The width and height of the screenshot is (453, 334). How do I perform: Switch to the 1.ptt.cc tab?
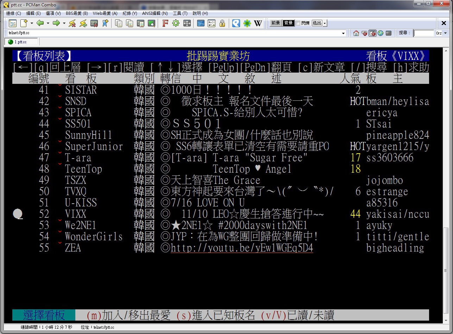(20, 42)
